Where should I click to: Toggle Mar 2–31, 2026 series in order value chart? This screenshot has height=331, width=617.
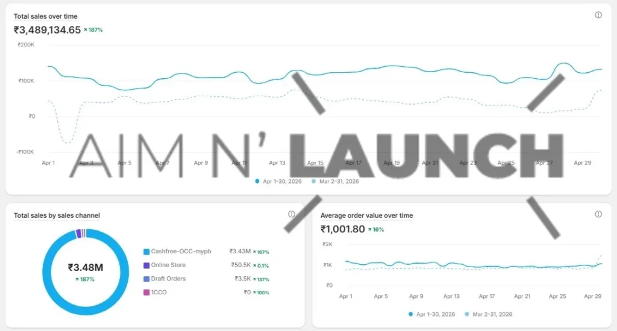coord(488,314)
